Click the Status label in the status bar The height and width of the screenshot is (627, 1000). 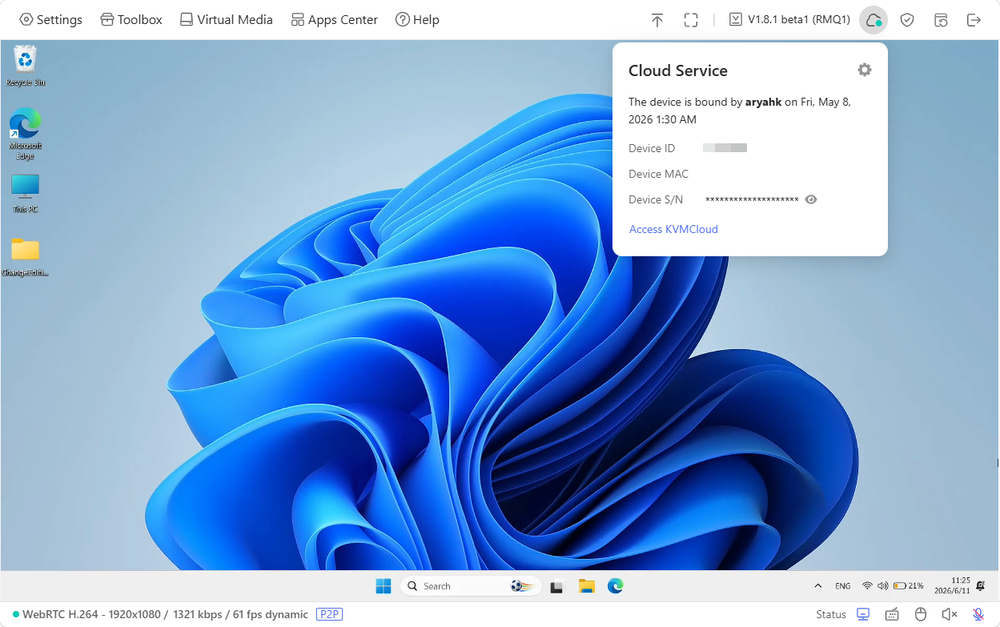pos(831,614)
